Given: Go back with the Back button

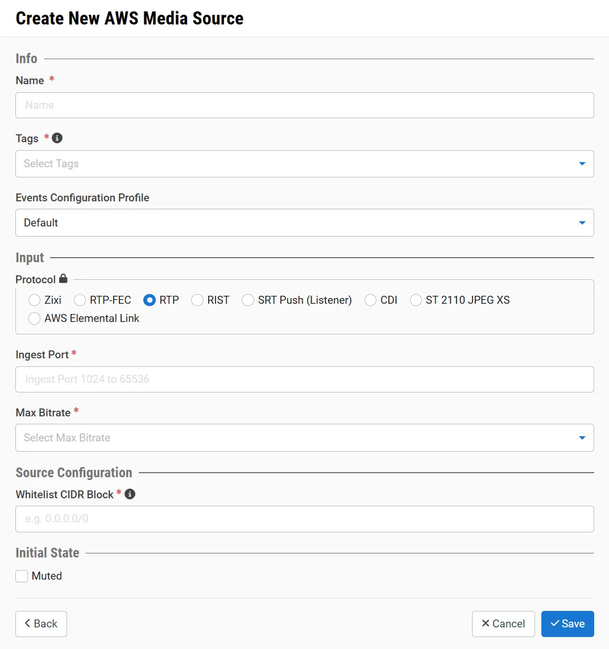Looking at the screenshot, I should 41,624.
